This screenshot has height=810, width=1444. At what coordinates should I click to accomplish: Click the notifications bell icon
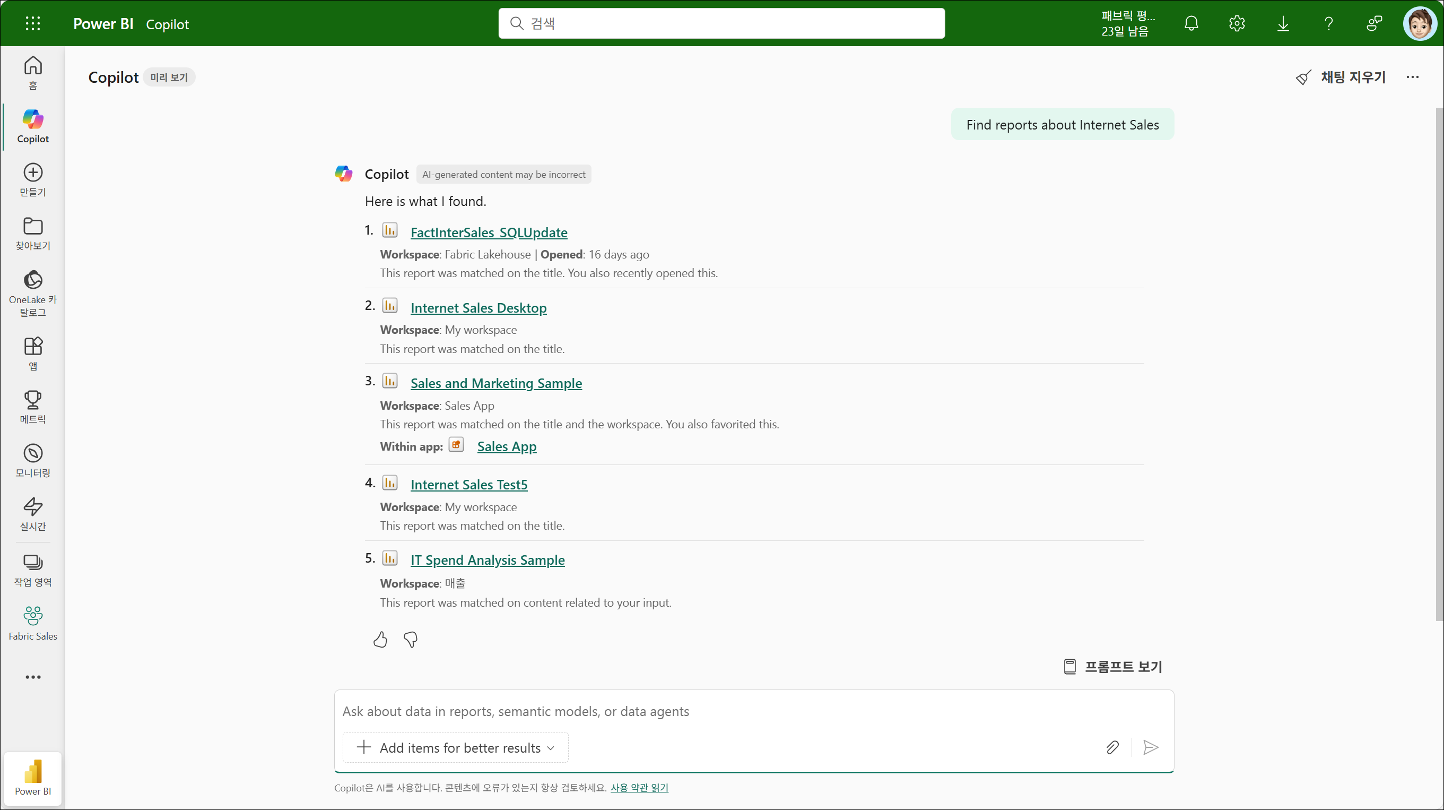pos(1191,23)
